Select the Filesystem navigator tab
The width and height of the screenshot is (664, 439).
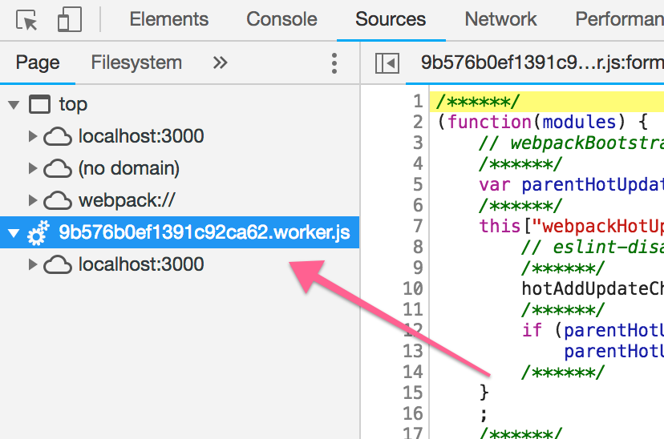136,63
